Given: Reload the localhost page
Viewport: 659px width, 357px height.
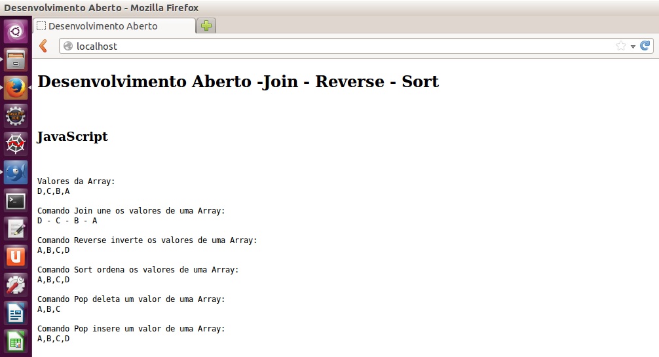Looking at the screenshot, I should point(645,46).
